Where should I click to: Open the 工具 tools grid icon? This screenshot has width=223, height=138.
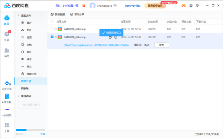(7, 125)
